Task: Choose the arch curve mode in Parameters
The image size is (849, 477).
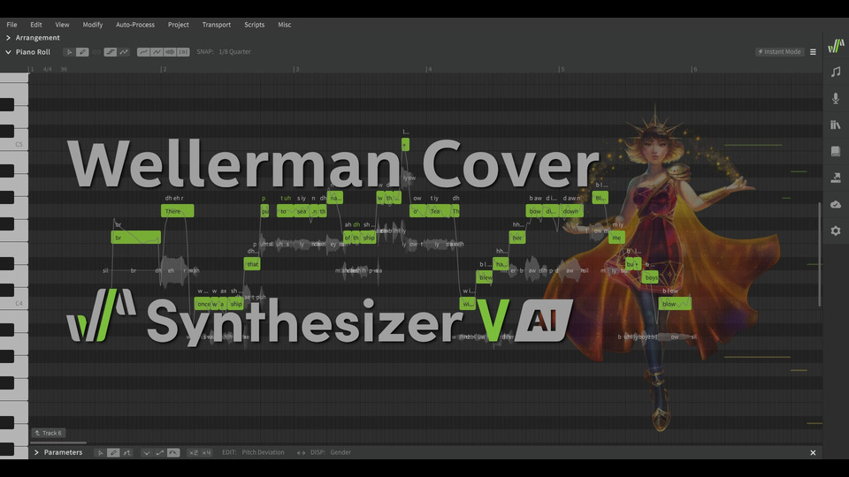Action: [x=173, y=452]
